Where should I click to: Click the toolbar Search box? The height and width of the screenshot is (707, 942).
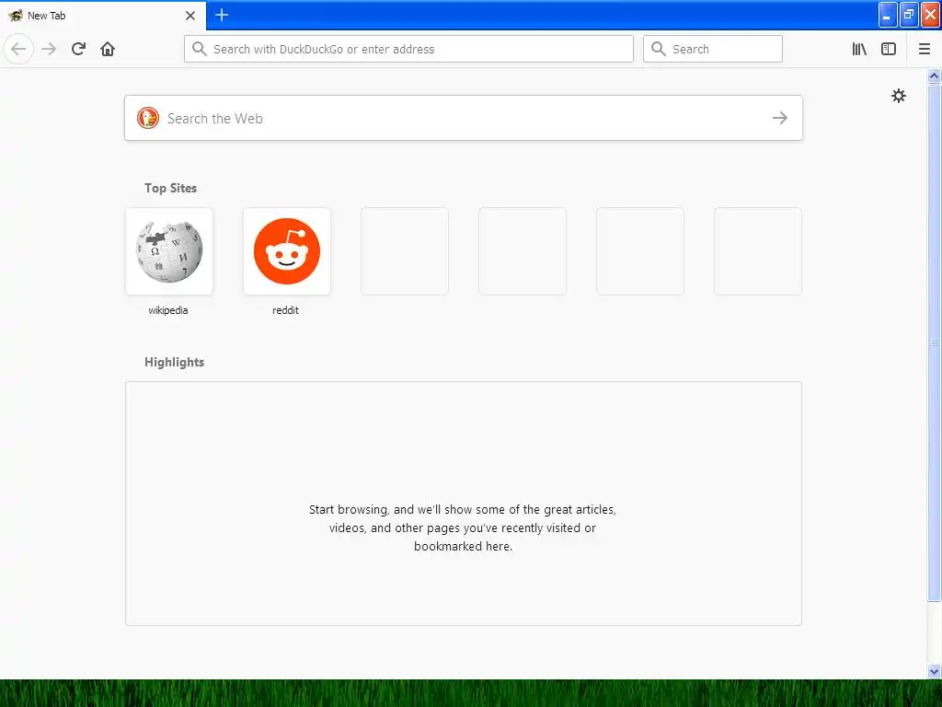click(x=713, y=49)
